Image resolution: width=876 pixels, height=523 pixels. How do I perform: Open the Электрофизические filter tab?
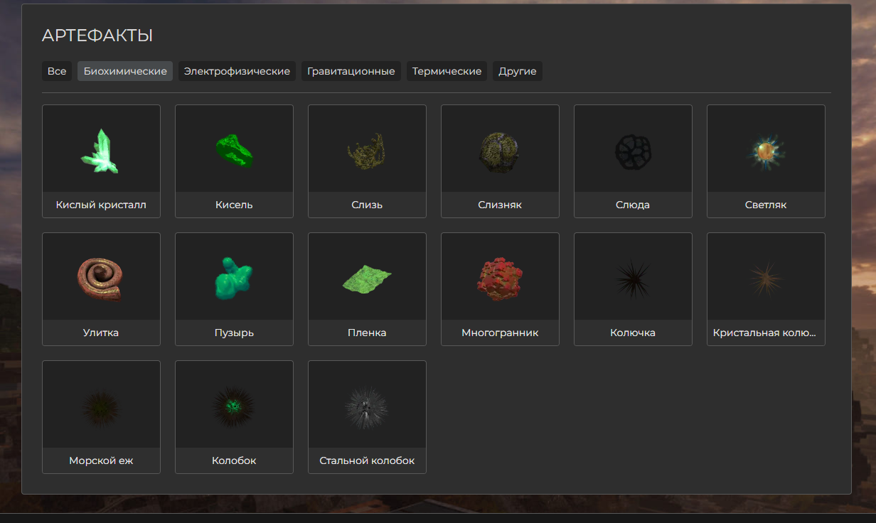coord(237,71)
